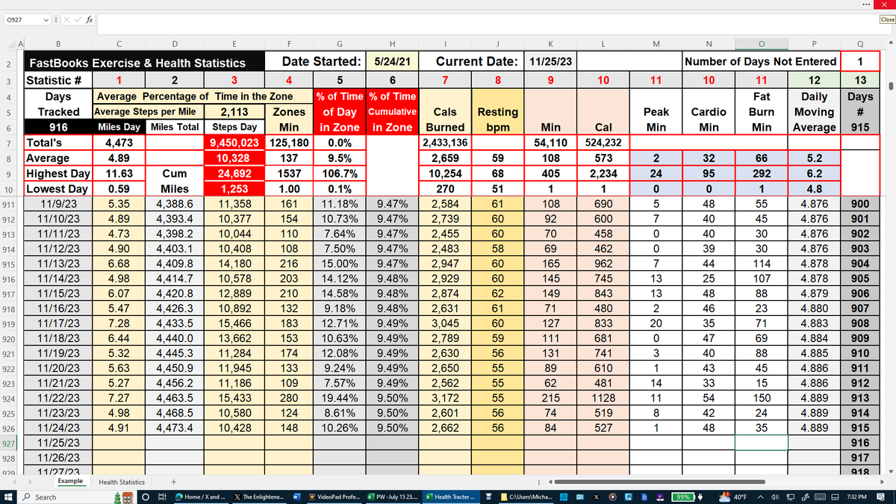Switch to Health Tracter Excel taskbar window

[451, 497]
